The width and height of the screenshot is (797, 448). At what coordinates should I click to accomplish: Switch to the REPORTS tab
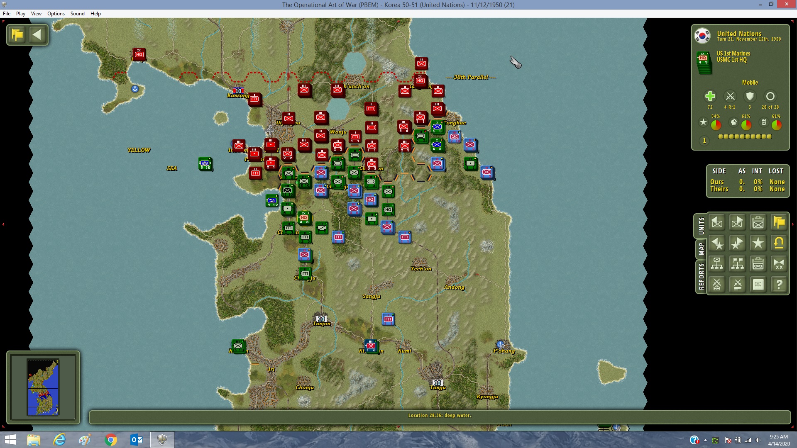pos(701,276)
